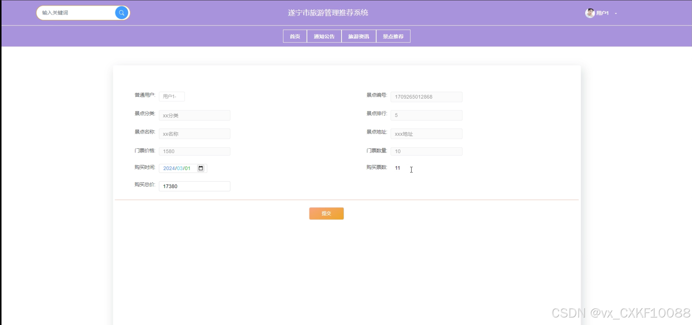
Task: Click the orange 提交 button
Action: coord(327,214)
